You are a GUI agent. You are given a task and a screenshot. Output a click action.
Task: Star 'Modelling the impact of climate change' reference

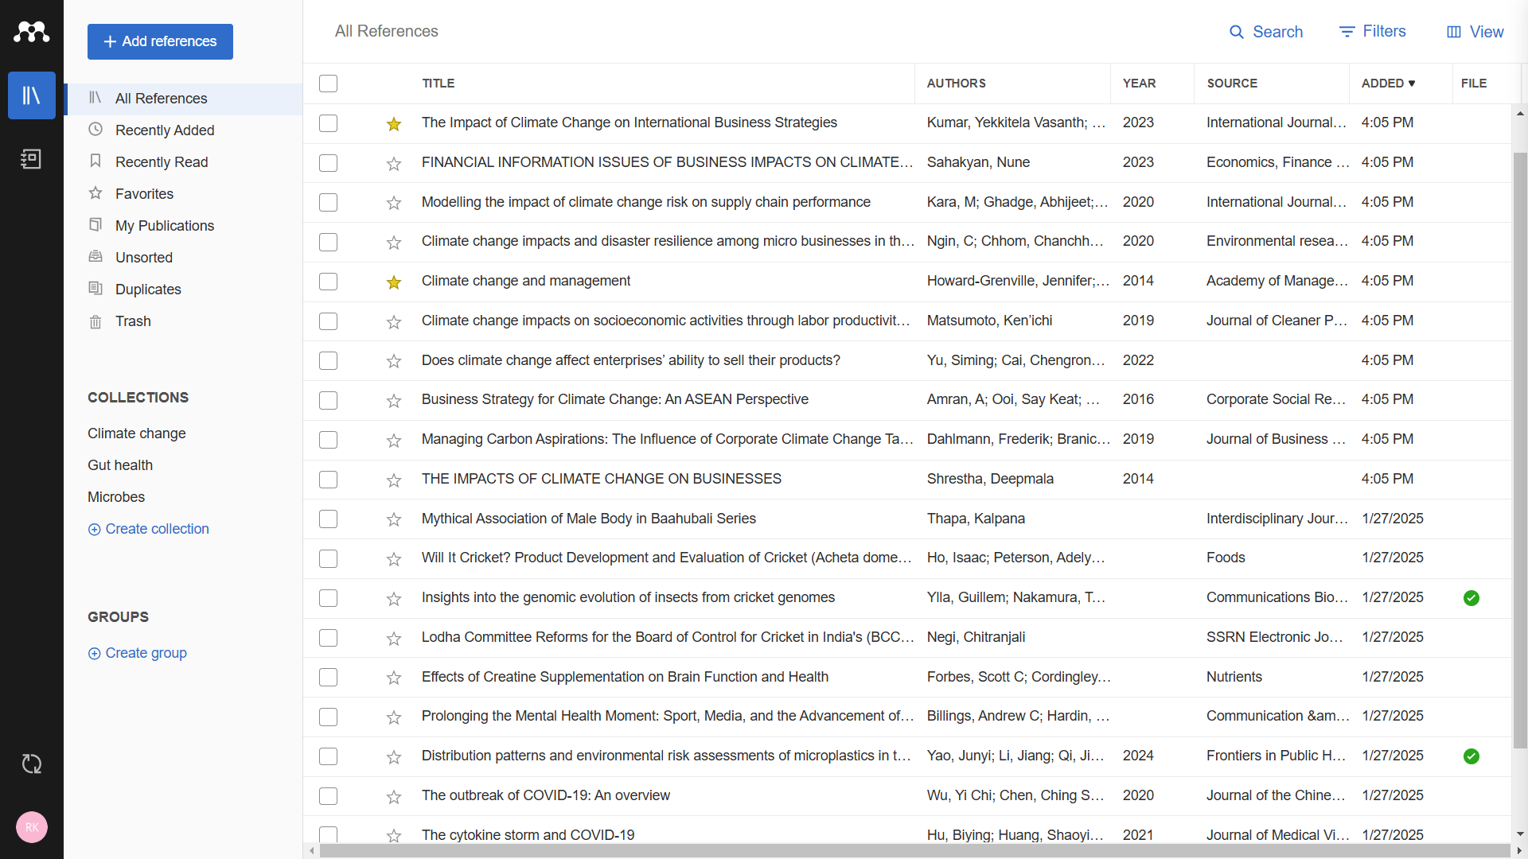pyautogui.click(x=394, y=203)
